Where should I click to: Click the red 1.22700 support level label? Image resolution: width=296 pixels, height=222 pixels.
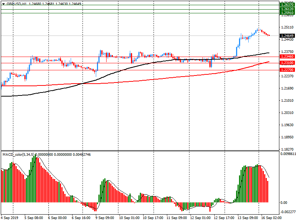[287, 70]
